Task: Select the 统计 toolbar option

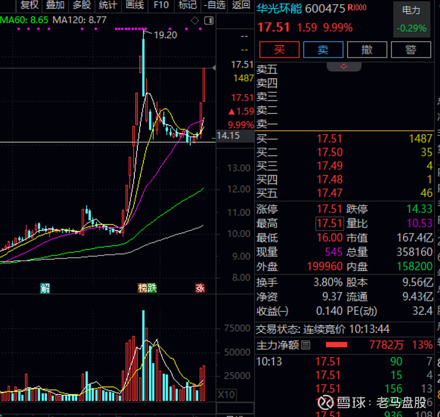Action: pyautogui.click(x=108, y=5)
